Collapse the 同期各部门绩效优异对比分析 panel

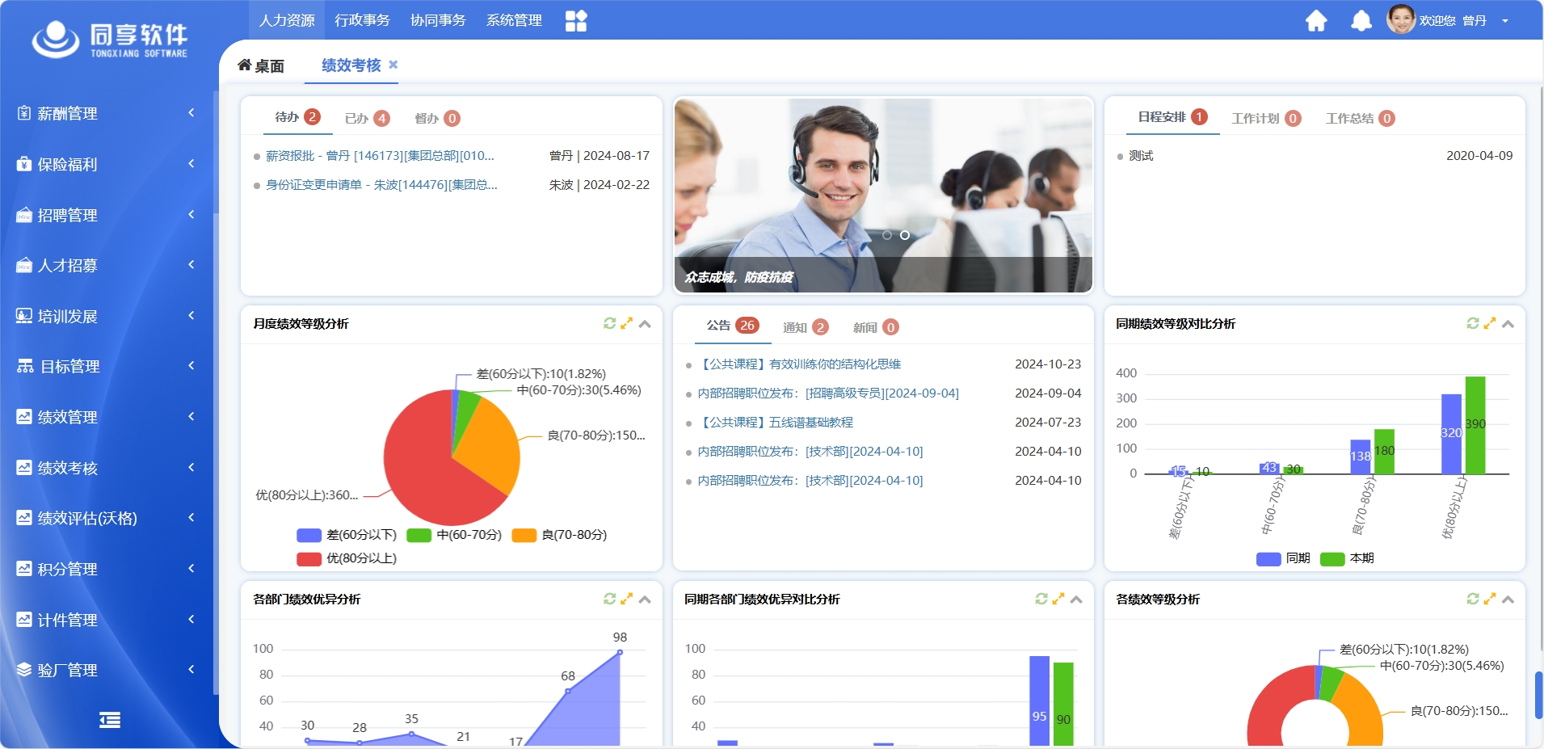tap(1076, 600)
